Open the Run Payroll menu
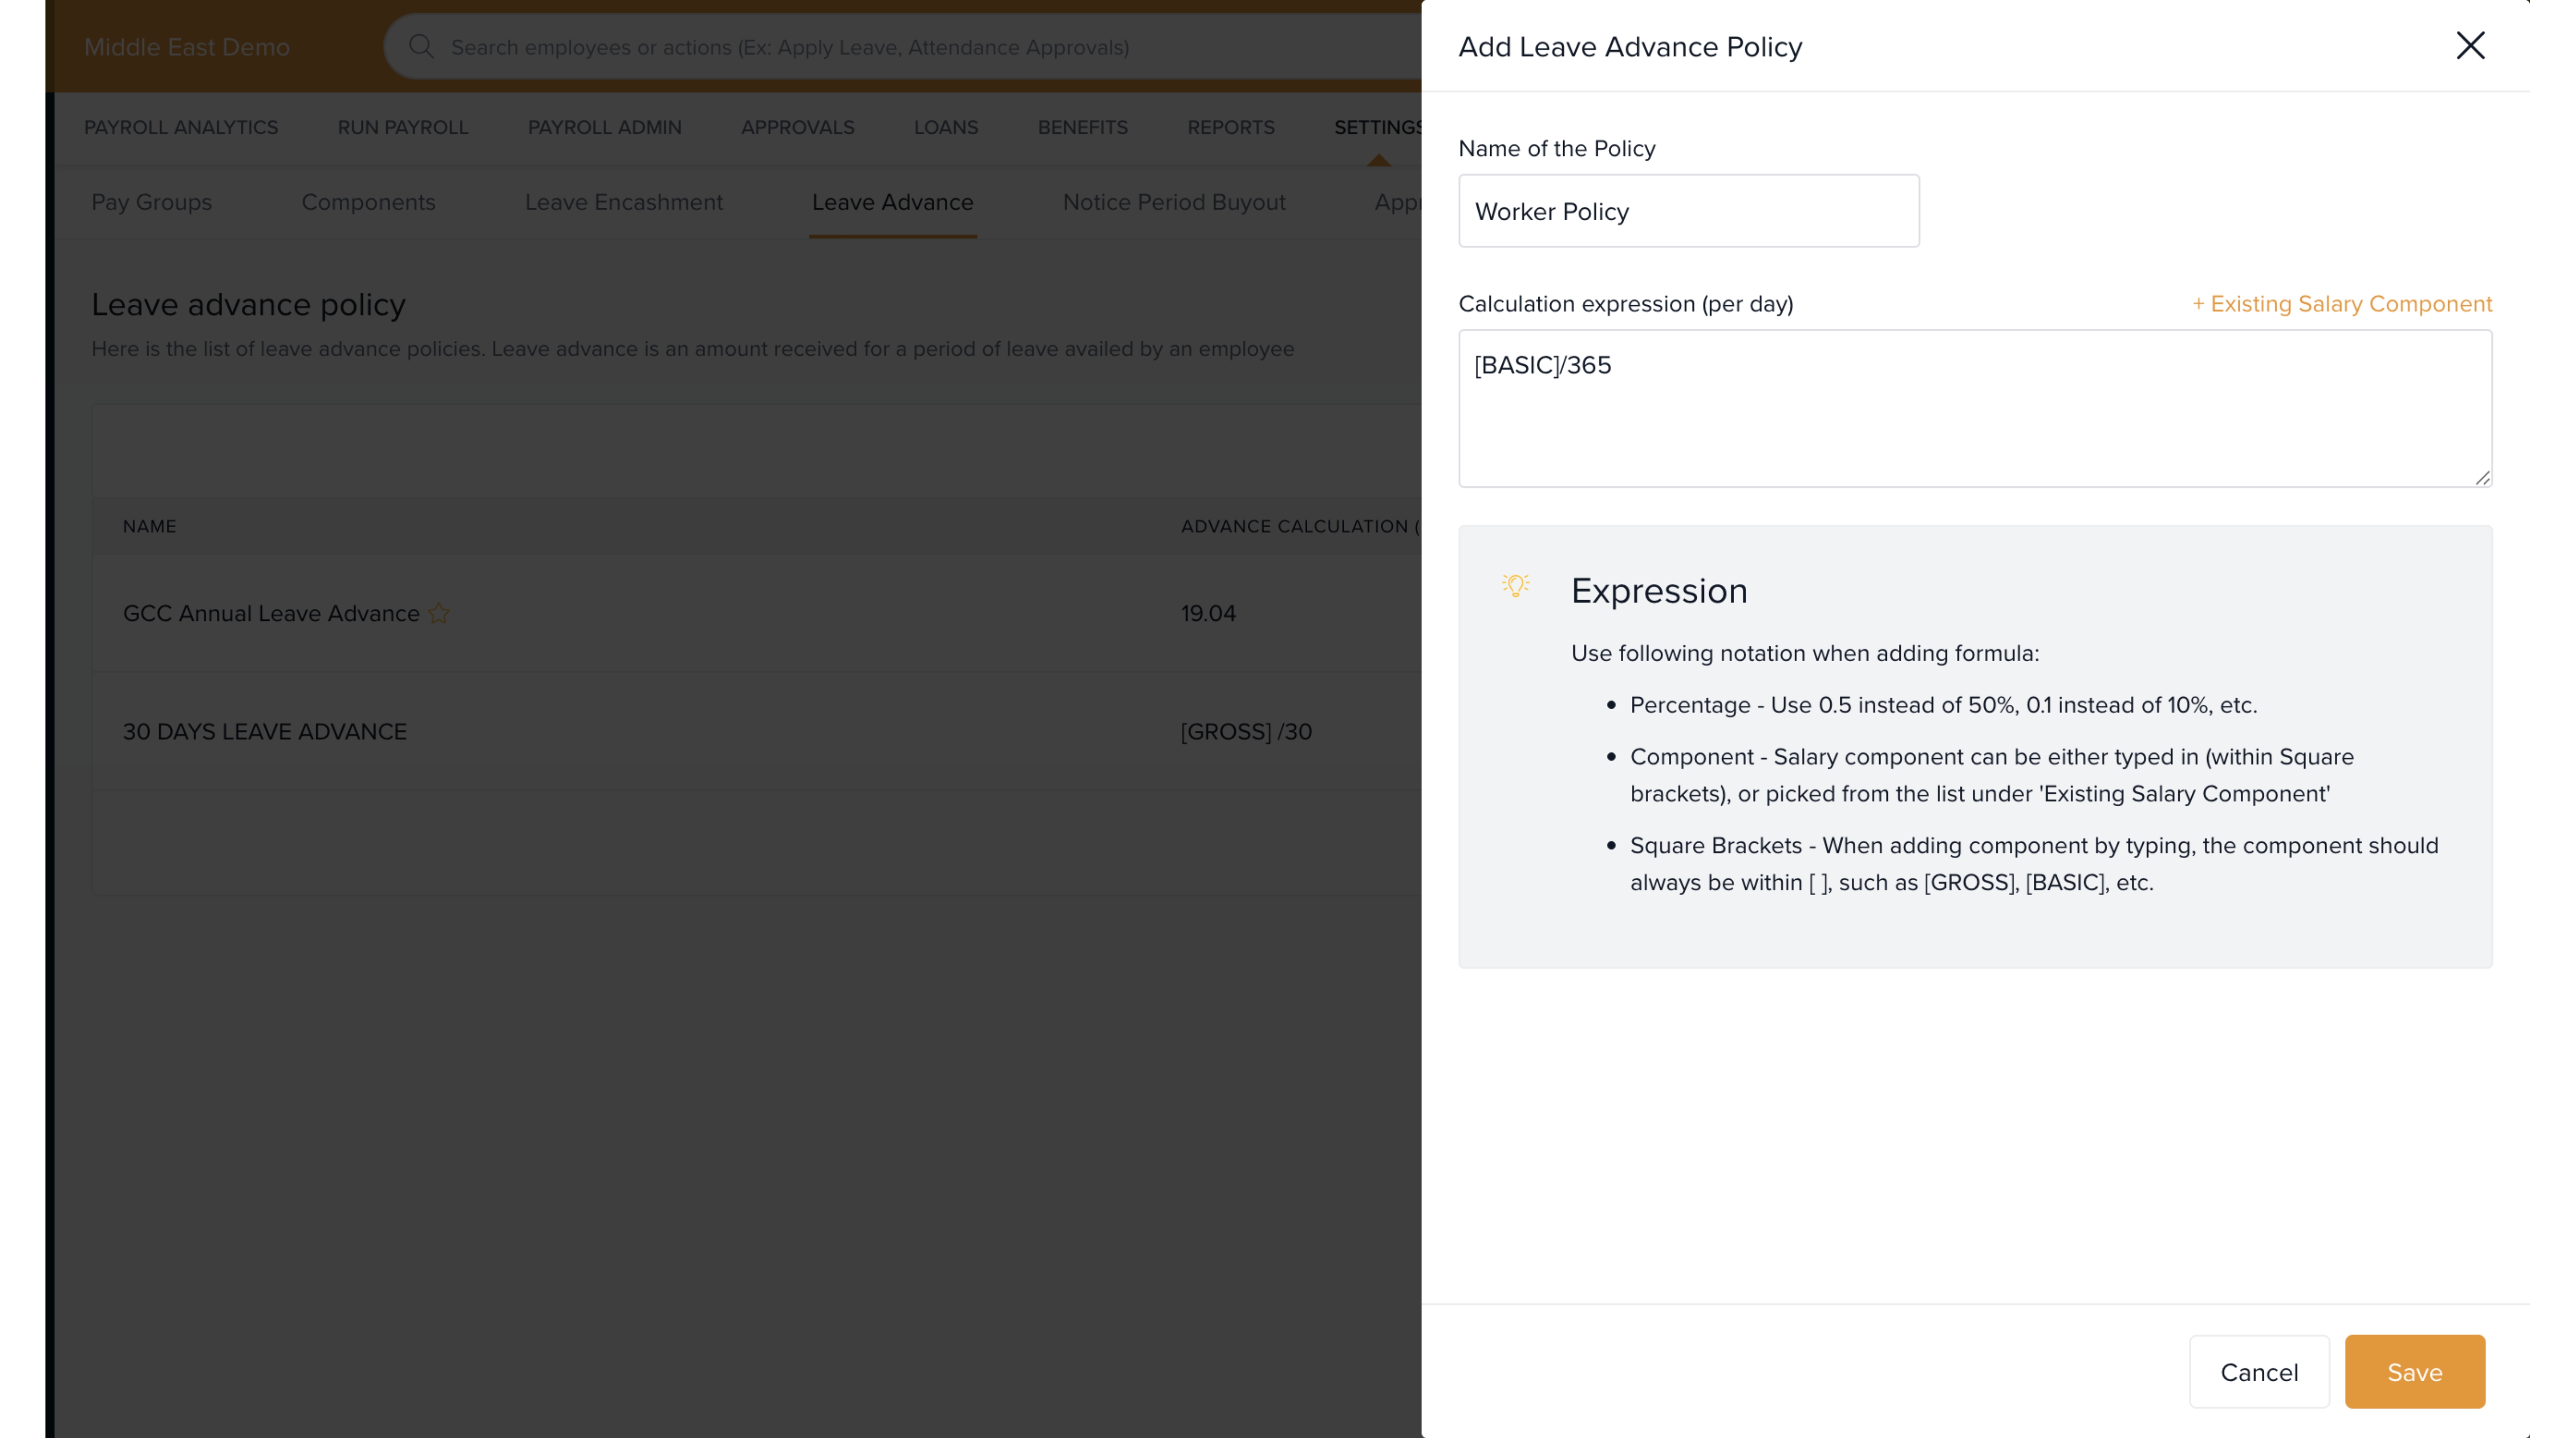The width and height of the screenshot is (2576, 1449). [x=402, y=127]
